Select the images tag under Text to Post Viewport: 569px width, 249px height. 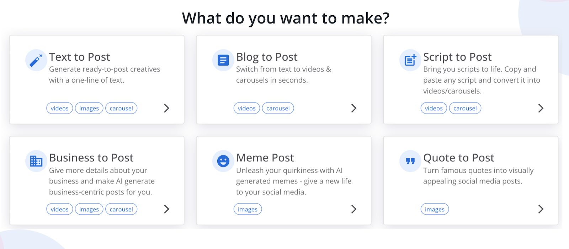pyautogui.click(x=89, y=108)
